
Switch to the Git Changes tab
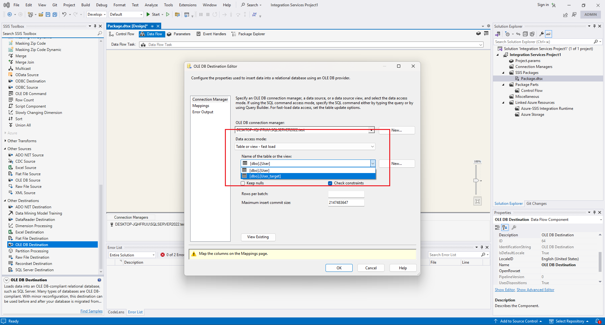(536, 204)
